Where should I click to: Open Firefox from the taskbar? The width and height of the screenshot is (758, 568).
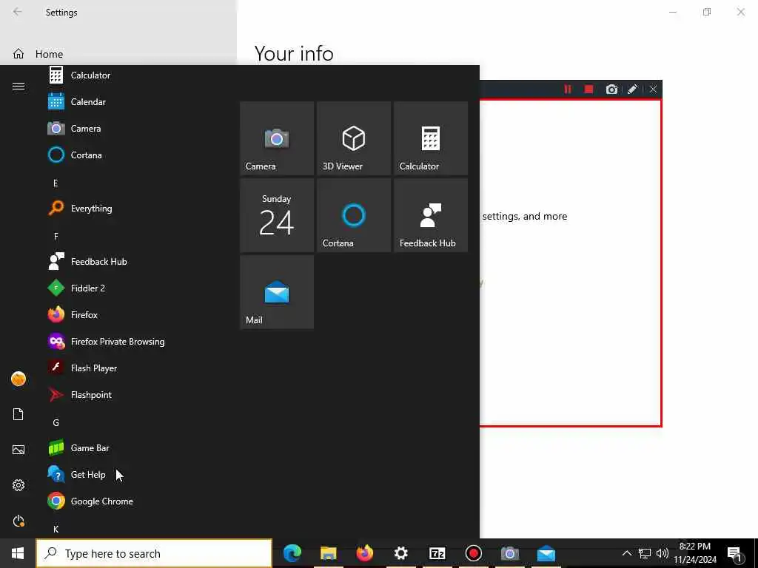pos(364,553)
